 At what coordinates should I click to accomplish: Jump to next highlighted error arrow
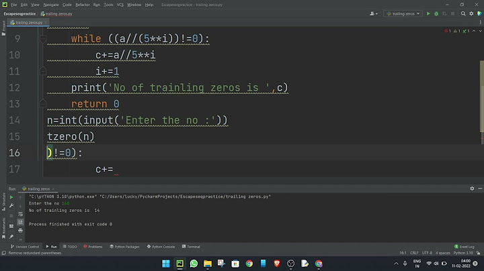(x=480, y=31)
